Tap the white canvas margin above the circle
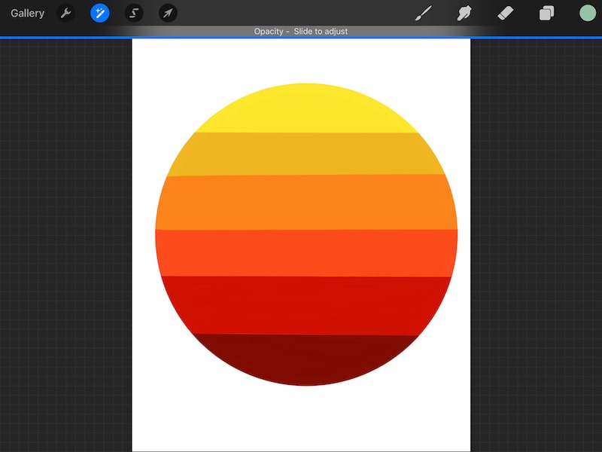 pos(301,60)
